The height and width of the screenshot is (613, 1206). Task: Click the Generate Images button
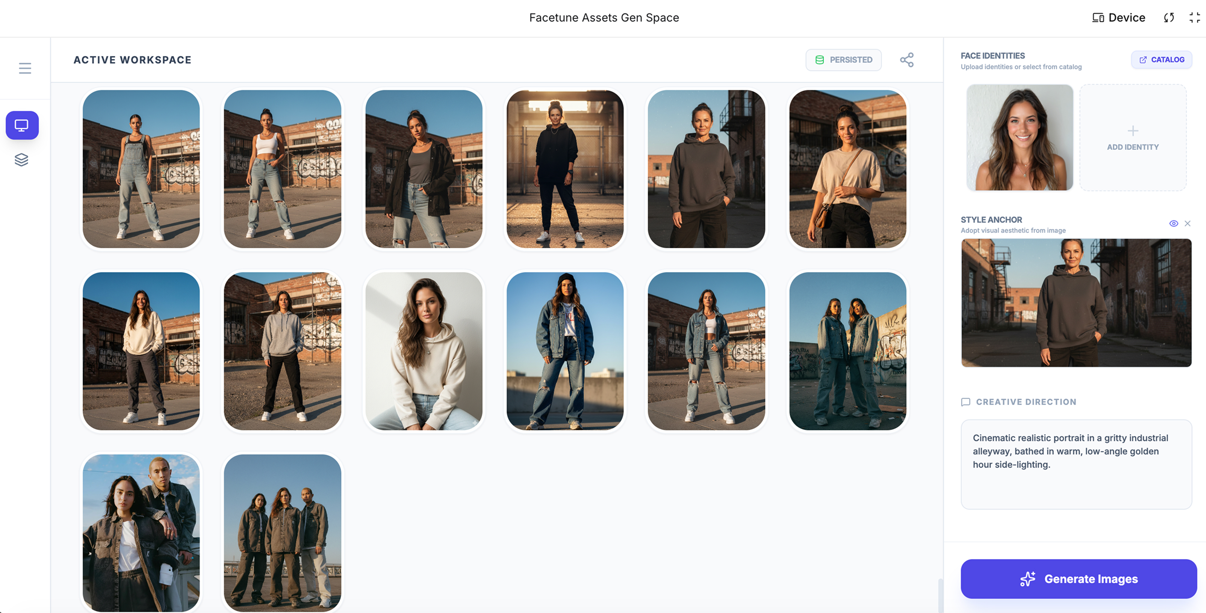point(1079,579)
